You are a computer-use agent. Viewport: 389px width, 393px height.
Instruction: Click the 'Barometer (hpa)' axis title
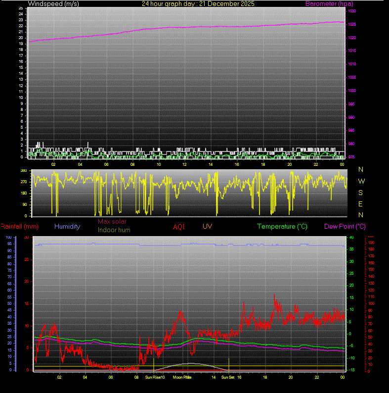coord(329,4)
